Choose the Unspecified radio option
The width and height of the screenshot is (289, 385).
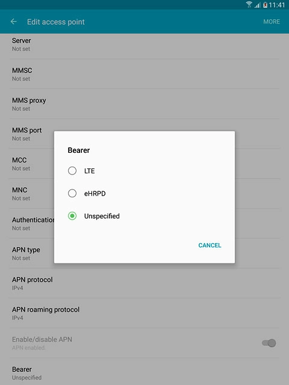(x=72, y=216)
